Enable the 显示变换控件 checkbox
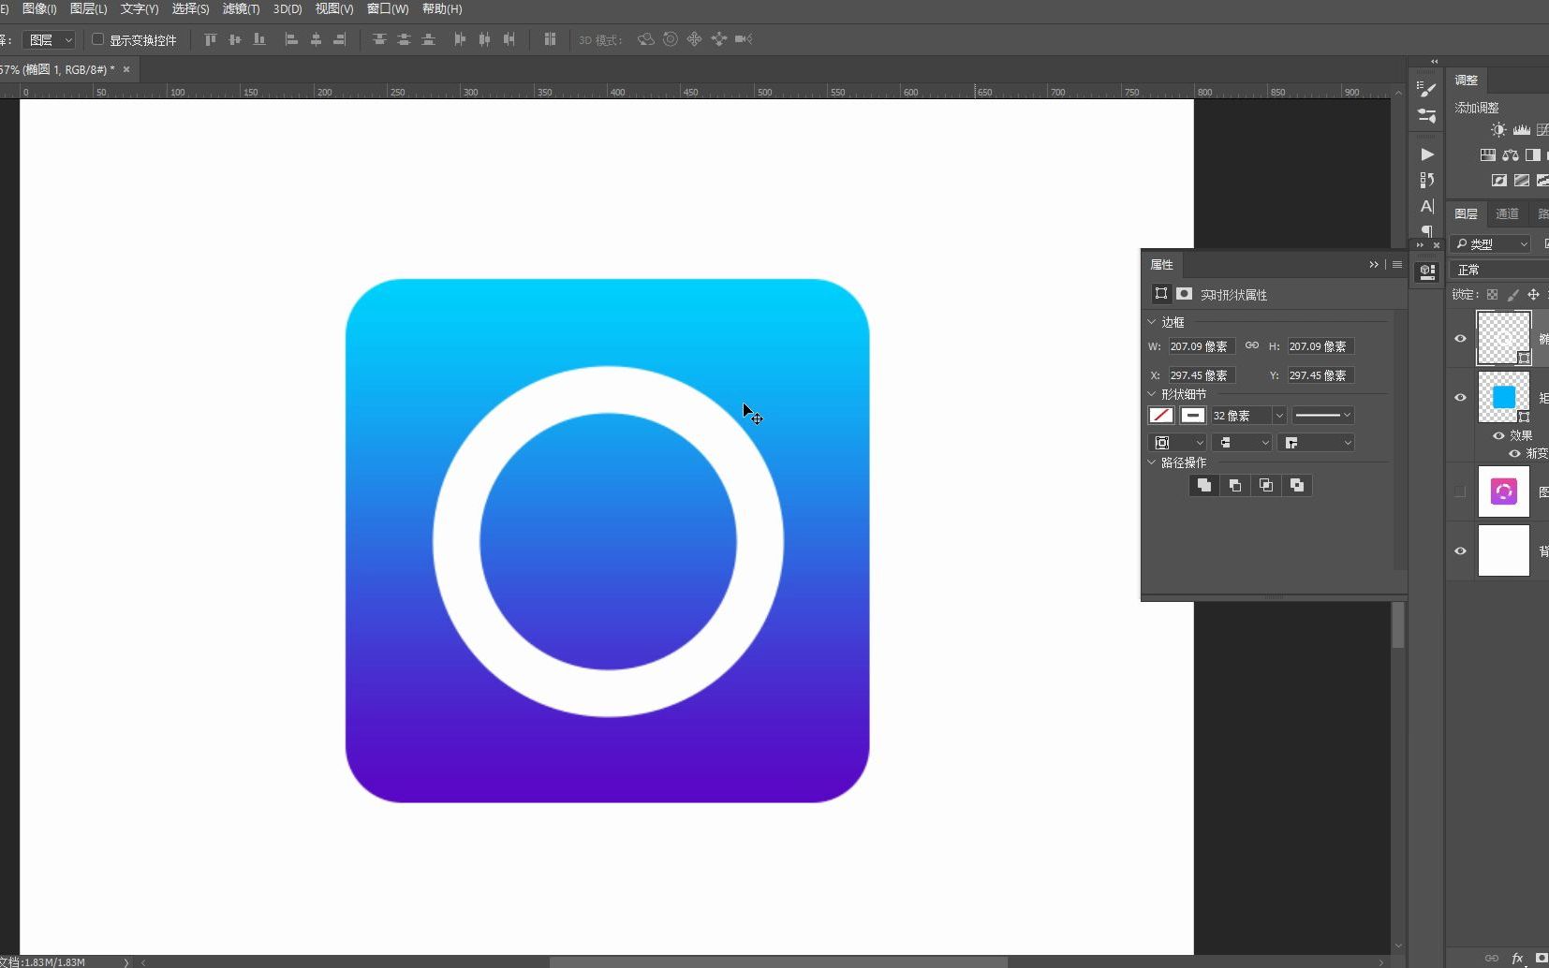The width and height of the screenshot is (1549, 968). click(97, 39)
